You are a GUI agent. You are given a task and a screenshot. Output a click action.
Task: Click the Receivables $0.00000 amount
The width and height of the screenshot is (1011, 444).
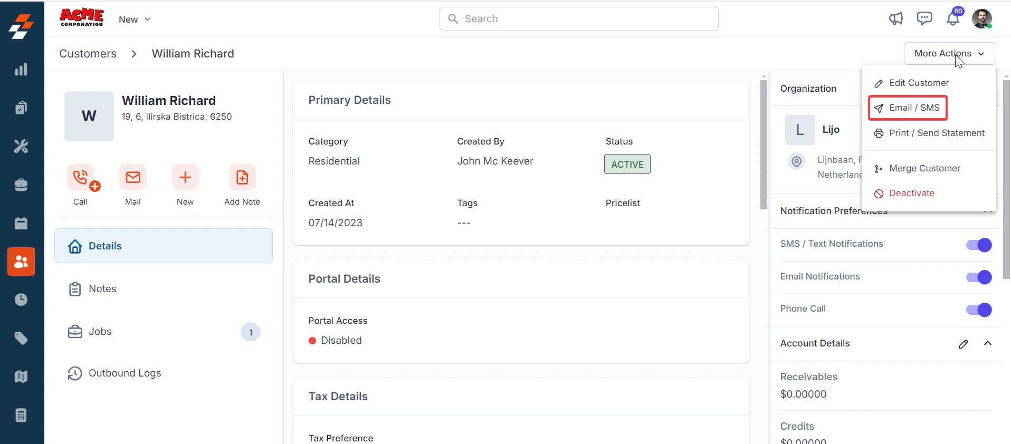click(804, 394)
